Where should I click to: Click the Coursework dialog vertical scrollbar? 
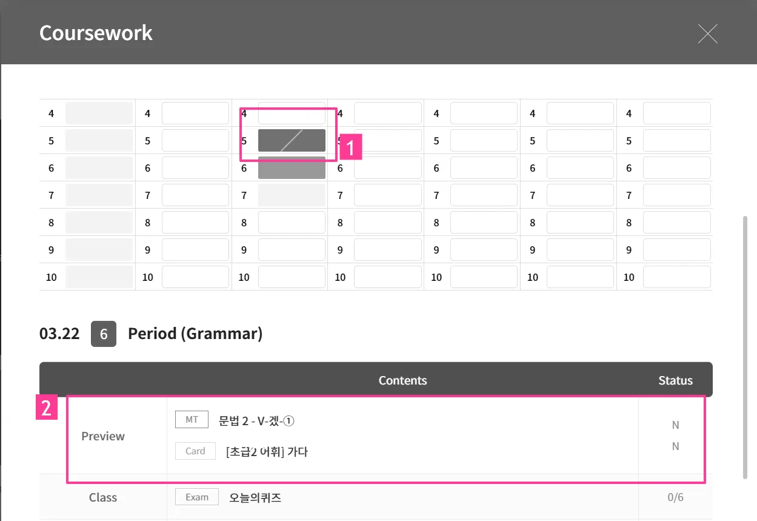click(745, 346)
